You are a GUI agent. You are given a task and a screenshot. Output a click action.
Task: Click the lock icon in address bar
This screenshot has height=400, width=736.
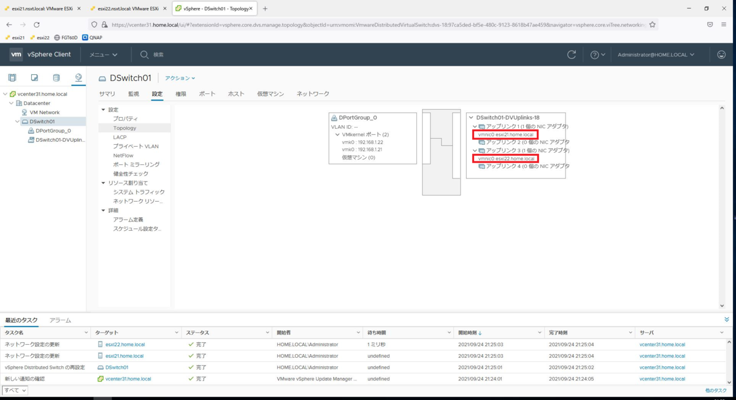105,25
